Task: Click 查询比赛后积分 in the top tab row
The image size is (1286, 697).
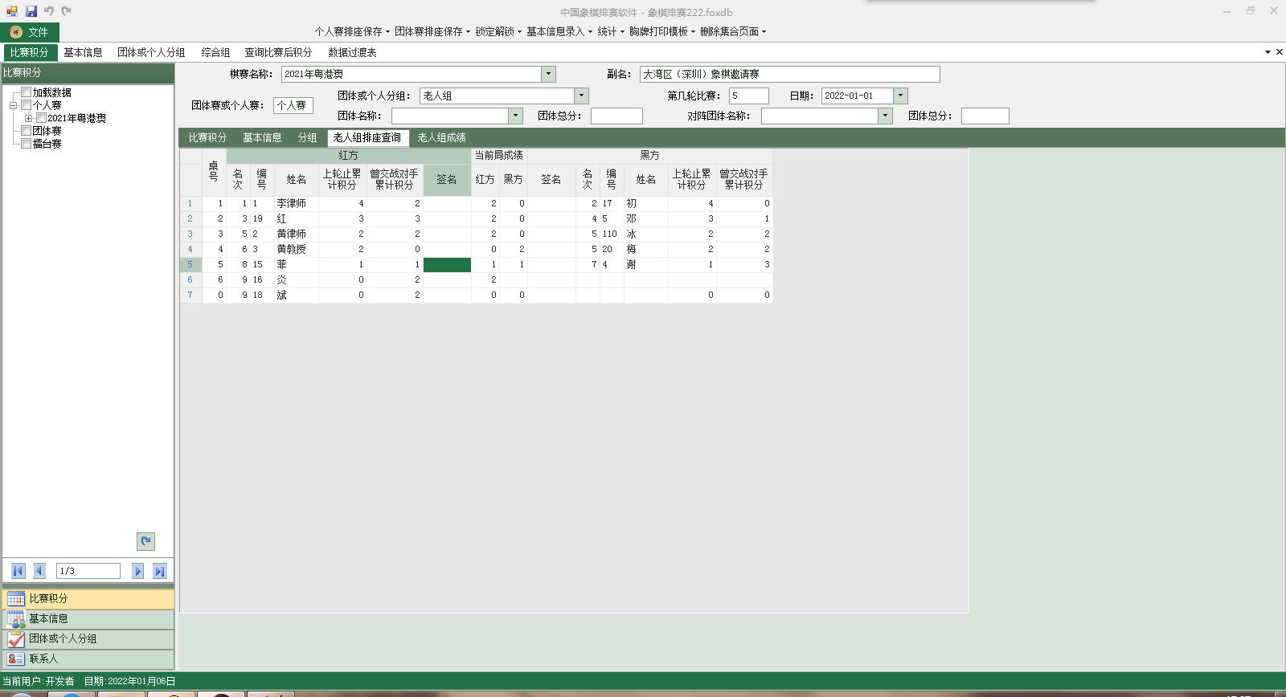Action: click(278, 52)
